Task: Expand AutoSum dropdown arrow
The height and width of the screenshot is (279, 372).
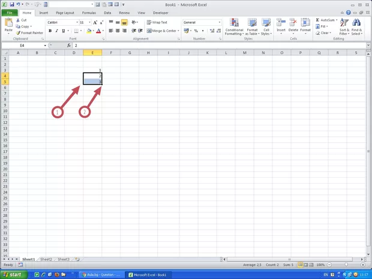Action: pyautogui.click(x=337, y=20)
